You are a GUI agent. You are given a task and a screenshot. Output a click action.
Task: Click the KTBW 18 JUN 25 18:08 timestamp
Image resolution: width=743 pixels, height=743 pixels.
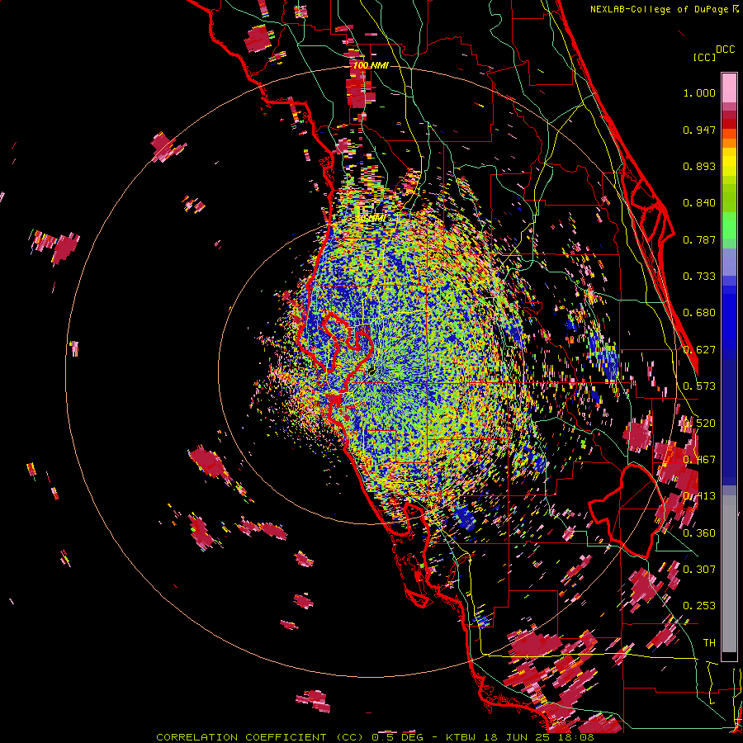(520, 737)
